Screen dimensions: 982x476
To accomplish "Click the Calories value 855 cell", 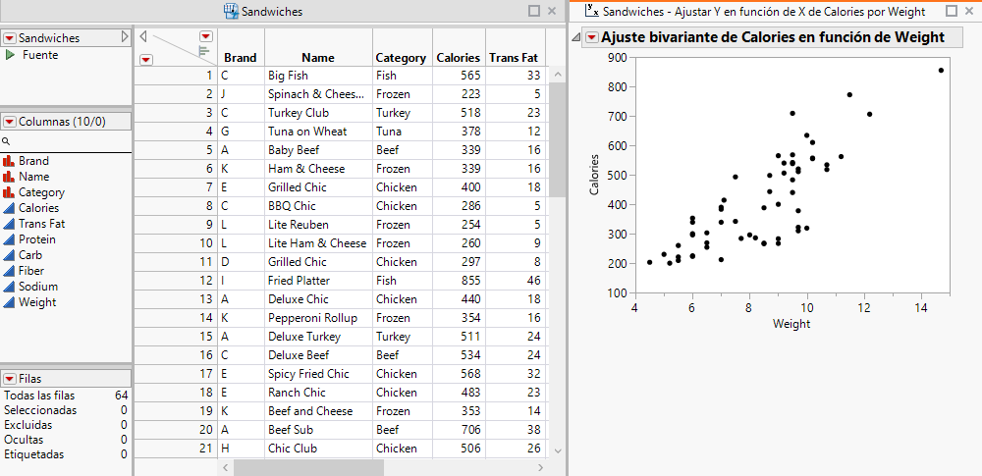I will click(459, 281).
